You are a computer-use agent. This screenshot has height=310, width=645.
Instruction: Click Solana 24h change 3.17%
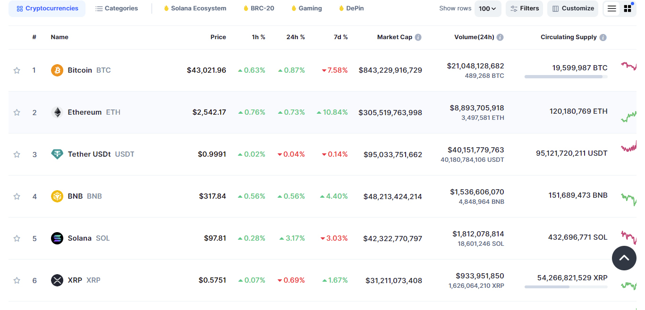[x=292, y=238]
